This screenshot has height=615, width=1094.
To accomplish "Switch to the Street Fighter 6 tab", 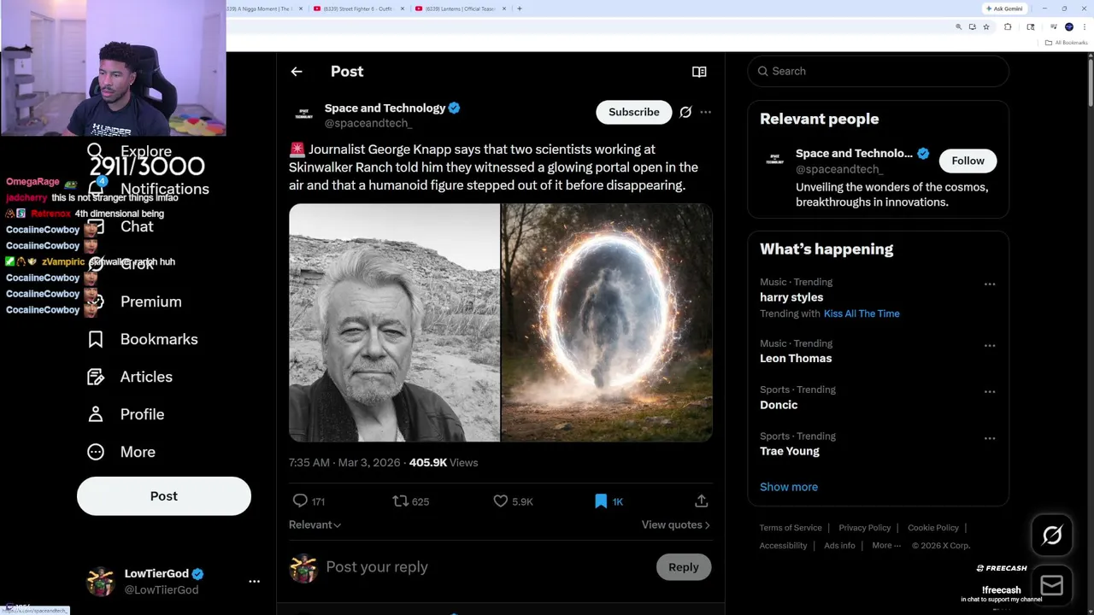I will coord(357,9).
